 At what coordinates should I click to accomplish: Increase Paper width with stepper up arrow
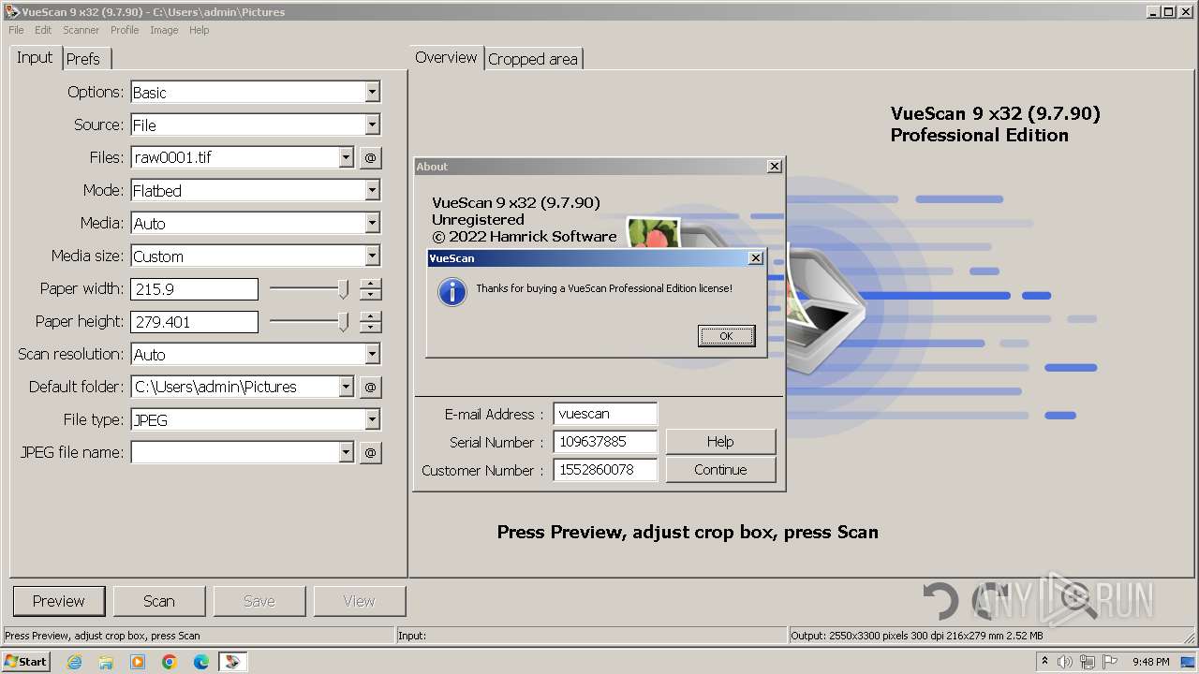click(x=371, y=284)
